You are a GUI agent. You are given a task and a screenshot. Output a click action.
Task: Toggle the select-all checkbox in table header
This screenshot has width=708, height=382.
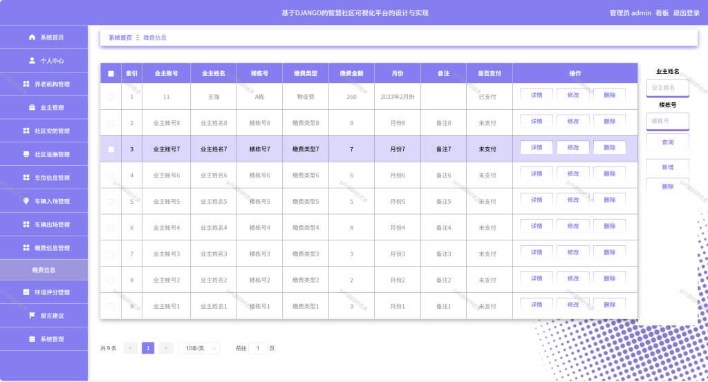click(111, 73)
